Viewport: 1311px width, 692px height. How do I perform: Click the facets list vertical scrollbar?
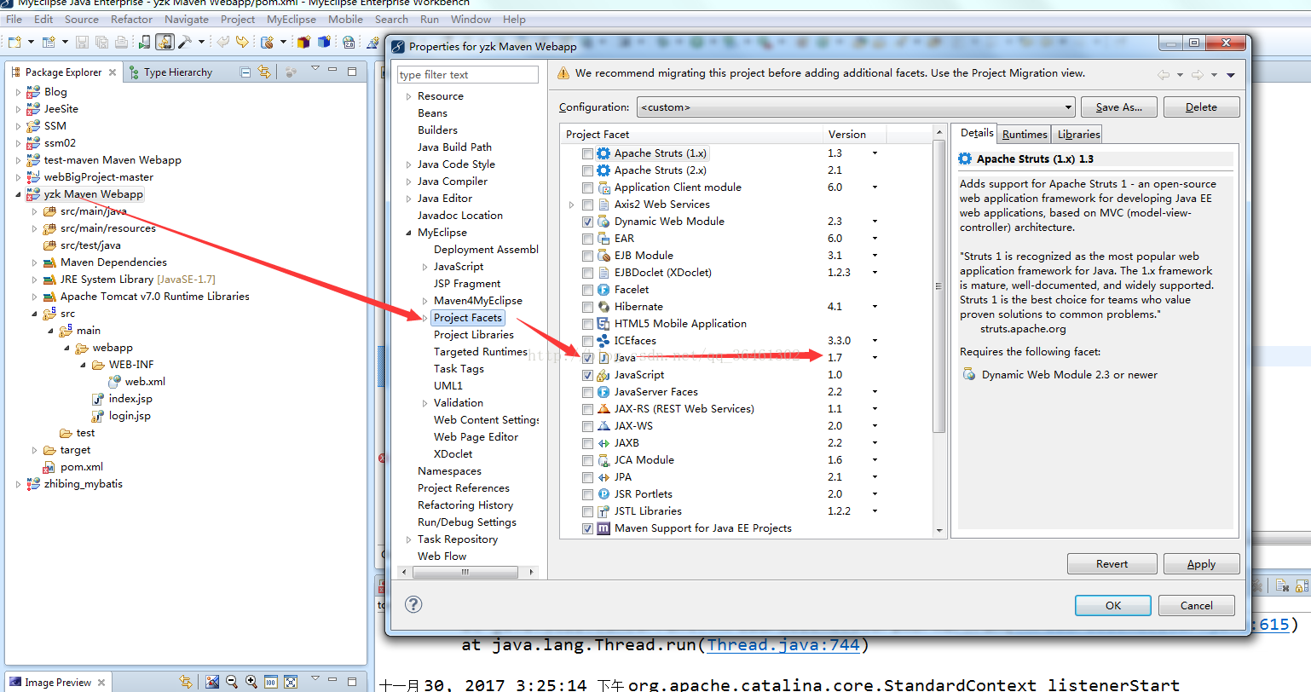pos(939,332)
